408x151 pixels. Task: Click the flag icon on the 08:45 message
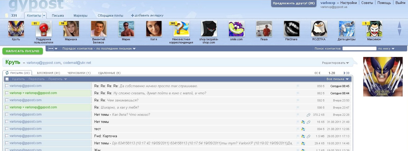[x=298, y=86]
